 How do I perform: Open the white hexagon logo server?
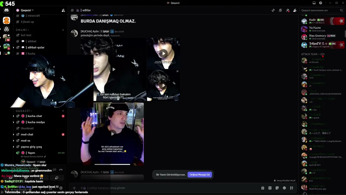tap(6, 29)
